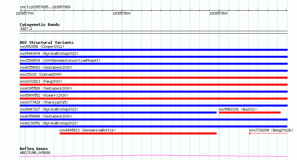Click the nsv5447327 ByrskaBishop2022 blue bar
Image resolution: width=297 pixels, height=160 pixels.
pos(118,113)
